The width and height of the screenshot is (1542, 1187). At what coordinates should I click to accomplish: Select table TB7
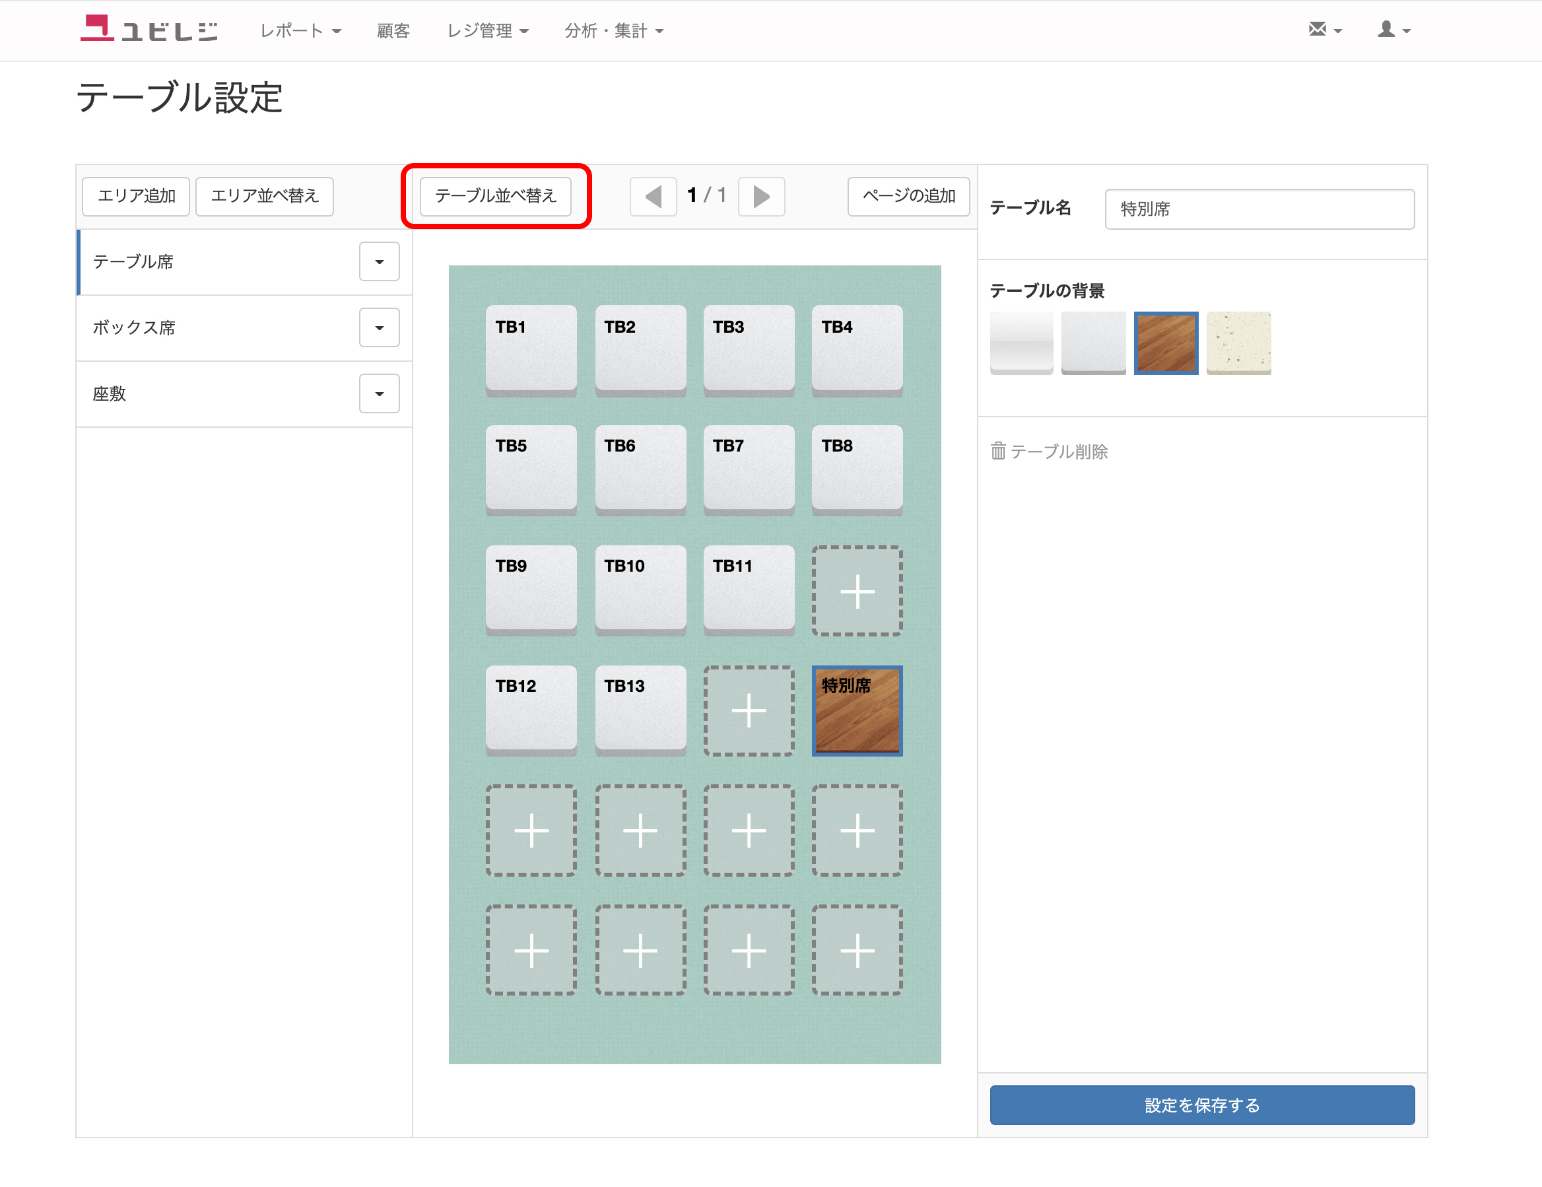pyautogui.click(x=749, y=469)
